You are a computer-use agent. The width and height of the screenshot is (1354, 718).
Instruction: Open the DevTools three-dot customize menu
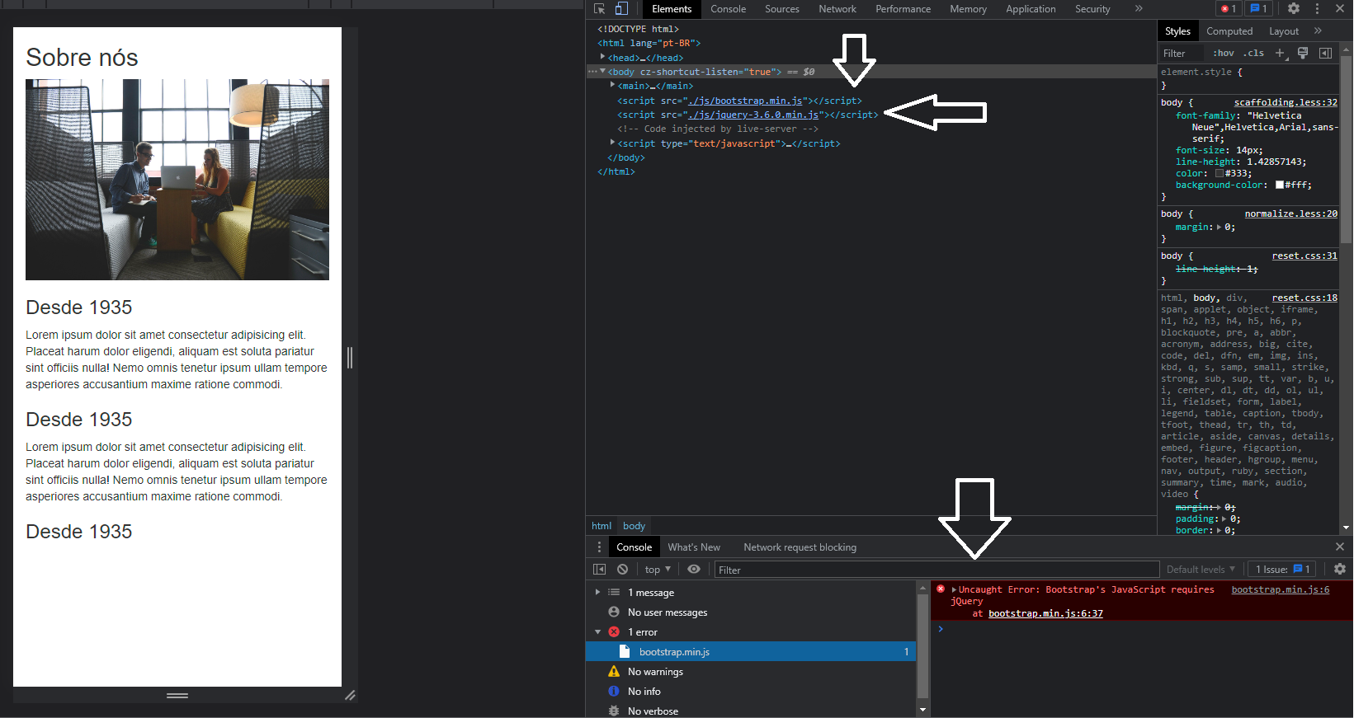point(1317,9)
